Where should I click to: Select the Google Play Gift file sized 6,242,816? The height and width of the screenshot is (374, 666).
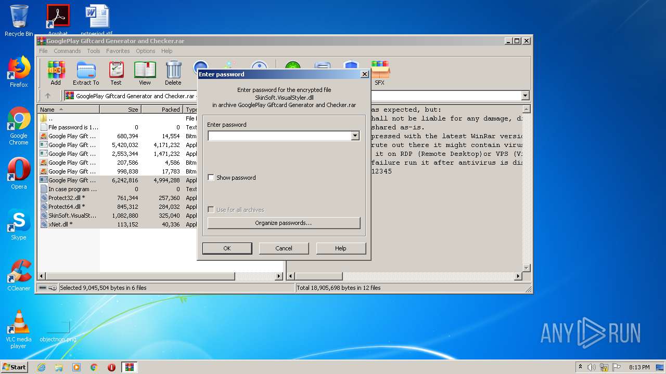pyautogui.click(x=117, y=180)
